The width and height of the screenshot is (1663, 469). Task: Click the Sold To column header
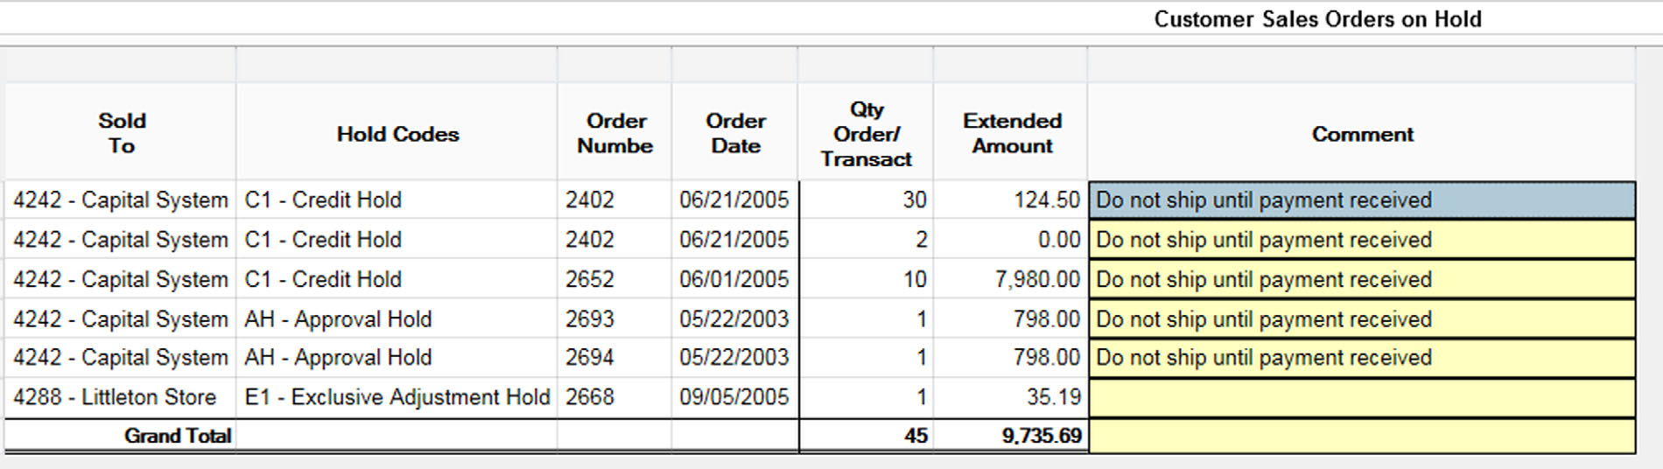122,133
